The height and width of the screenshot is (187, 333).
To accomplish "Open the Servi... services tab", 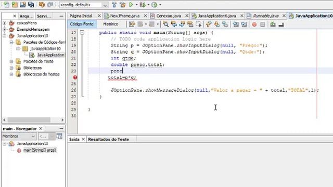I will [x=44, y=16].
